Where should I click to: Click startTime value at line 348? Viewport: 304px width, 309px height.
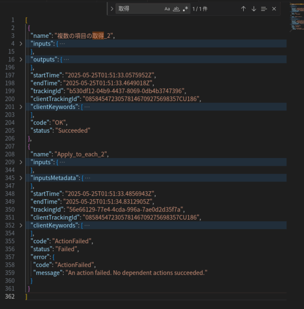coord(109,194)
